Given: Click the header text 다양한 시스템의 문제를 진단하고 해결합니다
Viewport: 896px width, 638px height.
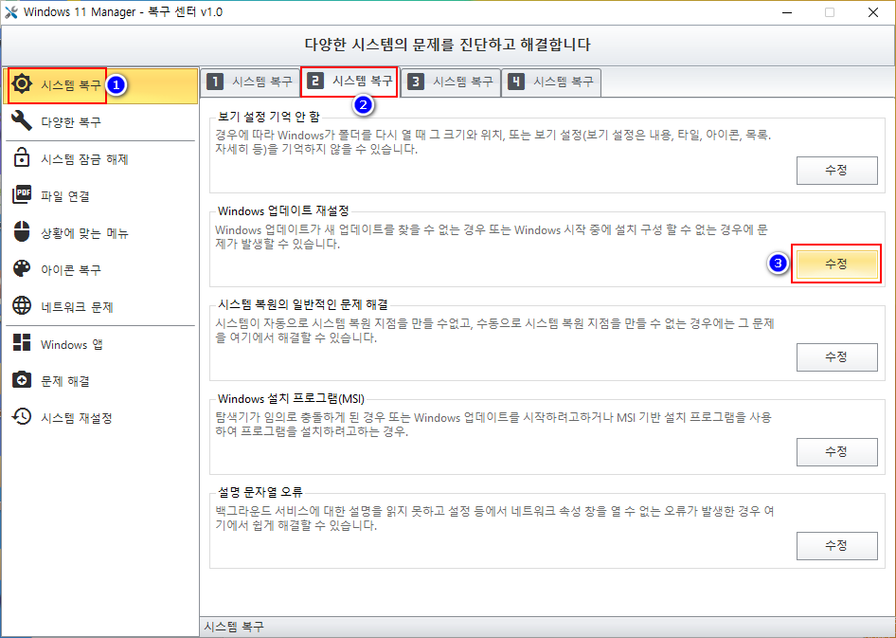Looking at the screenshot, I should (447, 45).
